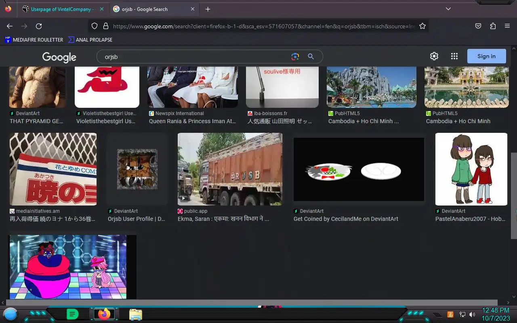Click the horizontal scrollbar at the page bottom
The width and height of the screenshot is (517, 323).
[252, 303]
